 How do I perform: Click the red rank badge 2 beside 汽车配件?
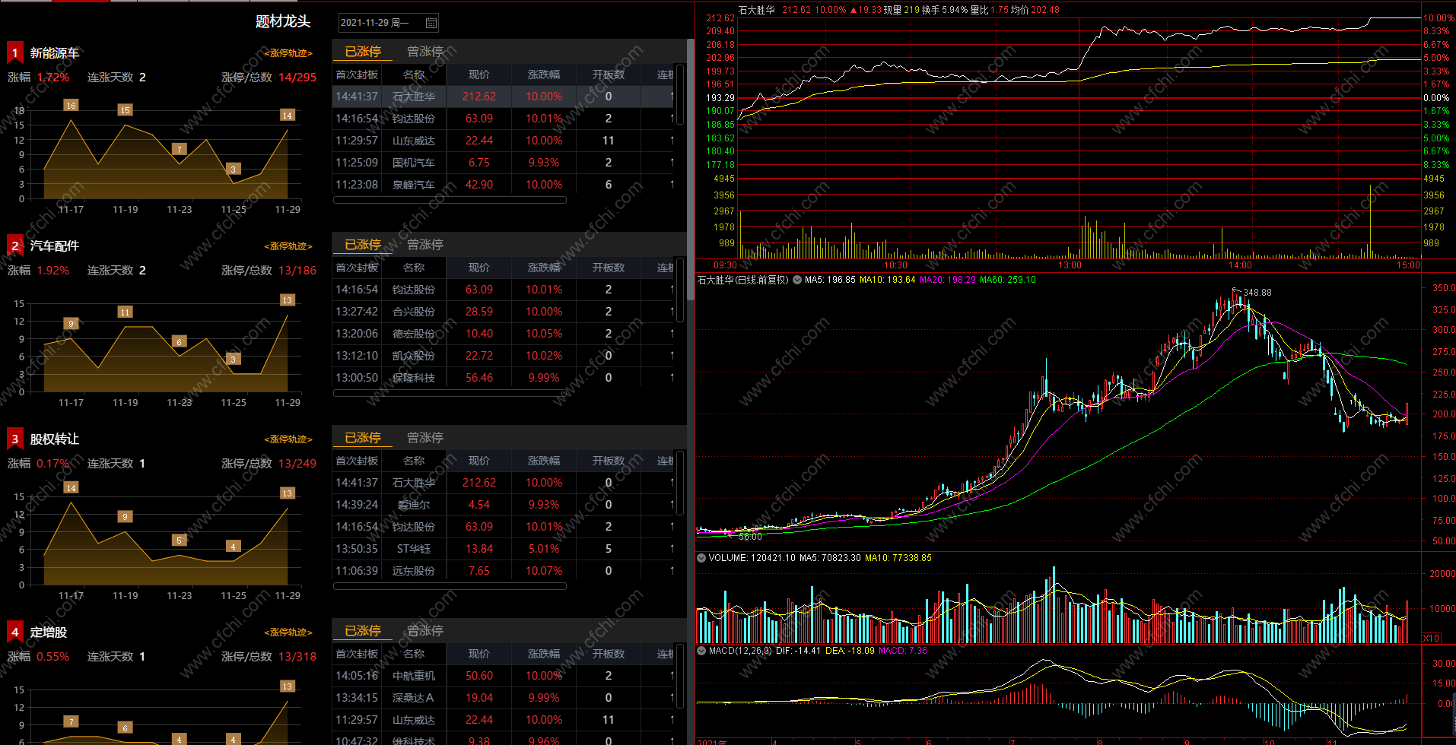[x=14, y=246]
